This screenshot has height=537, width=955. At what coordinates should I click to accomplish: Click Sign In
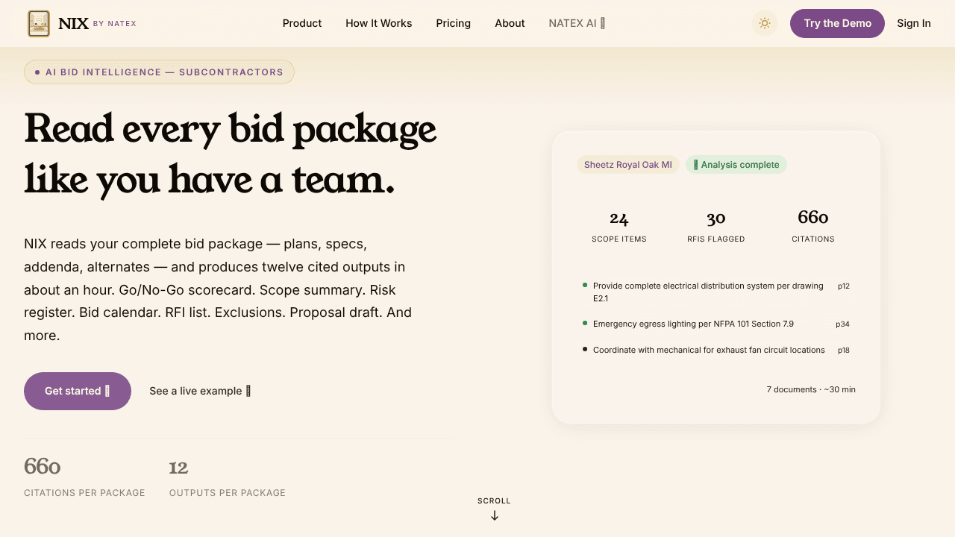point(914,23)
